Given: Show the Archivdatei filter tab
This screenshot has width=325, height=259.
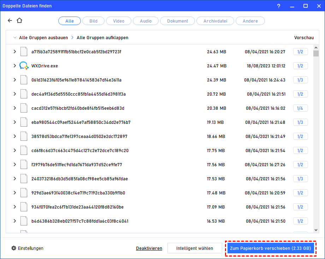Looking at the screenshot, I should point(215,21).
